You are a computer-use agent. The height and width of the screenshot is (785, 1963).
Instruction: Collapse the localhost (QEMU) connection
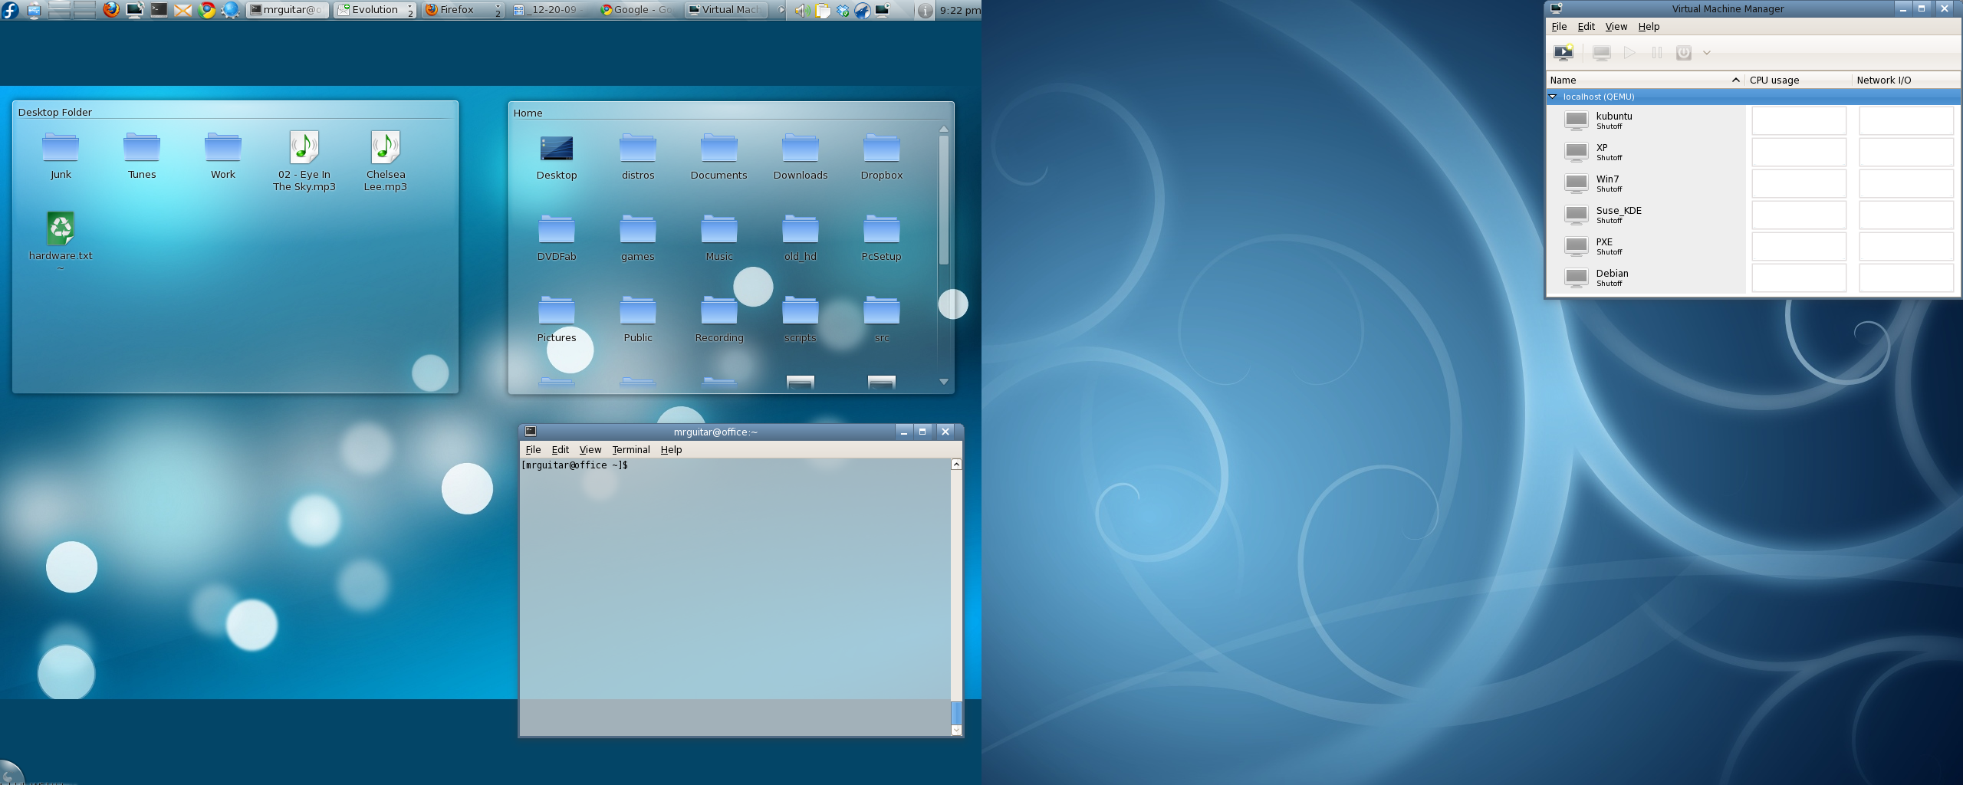(x=1553, y=97)
